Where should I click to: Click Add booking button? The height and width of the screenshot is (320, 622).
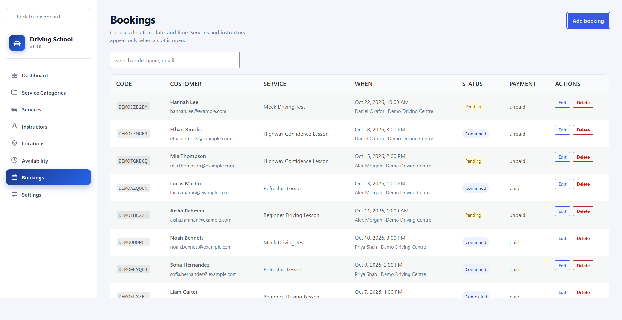coord(588,20)
